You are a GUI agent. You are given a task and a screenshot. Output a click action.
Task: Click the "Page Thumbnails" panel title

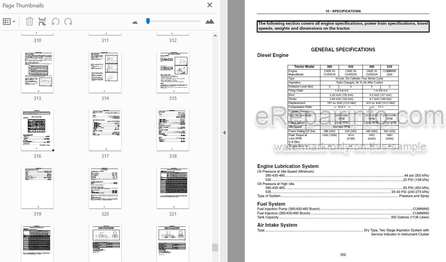tap(23, 6)
